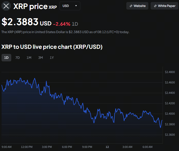This screenshot has width=179, height=151.
Task: Switch to the 1M chart range
Action: [29, 58]
